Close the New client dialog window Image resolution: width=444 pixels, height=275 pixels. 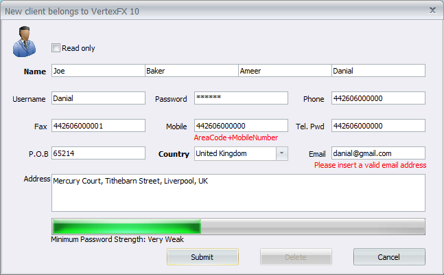coord(432,10)
